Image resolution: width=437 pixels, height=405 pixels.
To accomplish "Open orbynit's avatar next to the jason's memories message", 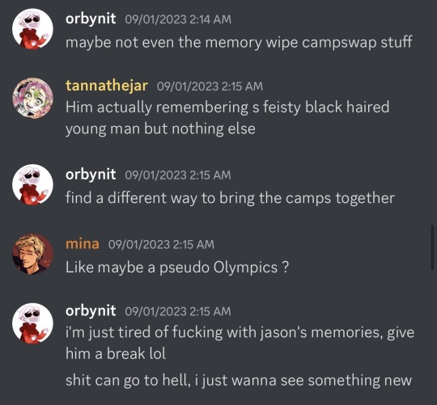I will pyautogui.click(x=32, y=323).
